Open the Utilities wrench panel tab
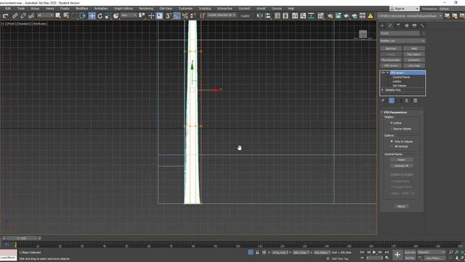 tap(423, 26)
